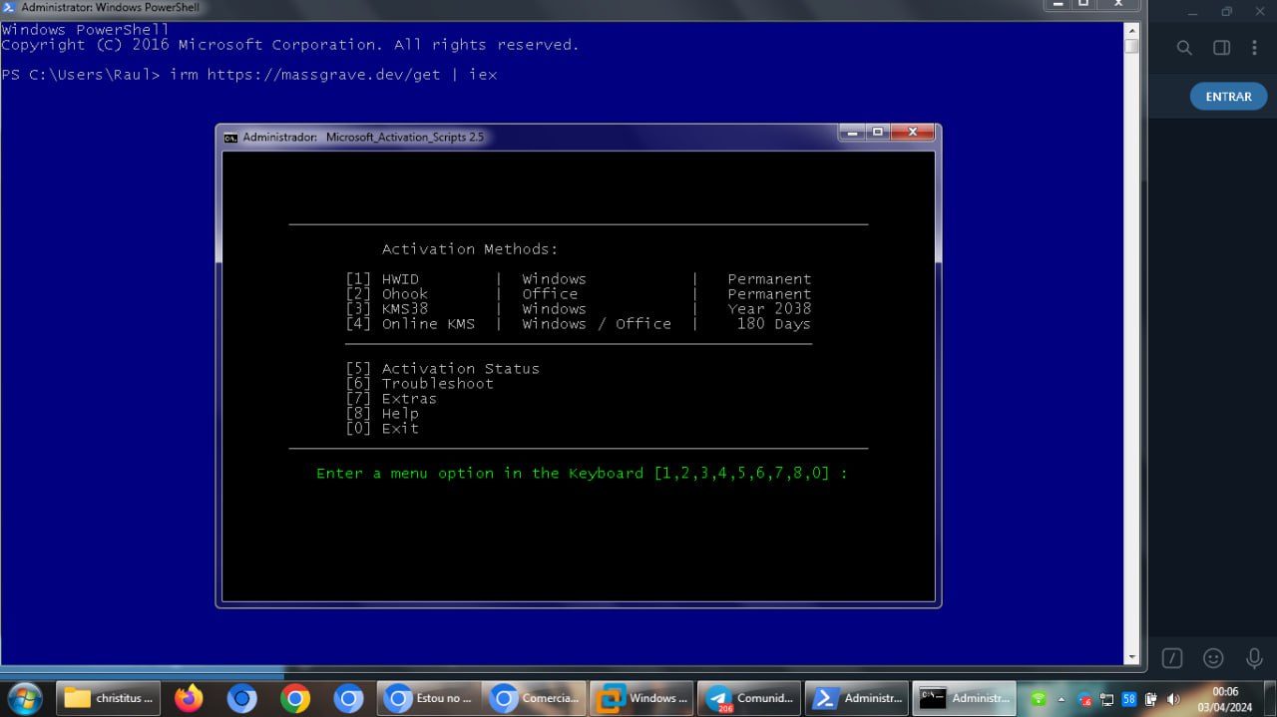Launch Firefox from the taskbar
Screen dimensions: 1277x717
(189, 698)
